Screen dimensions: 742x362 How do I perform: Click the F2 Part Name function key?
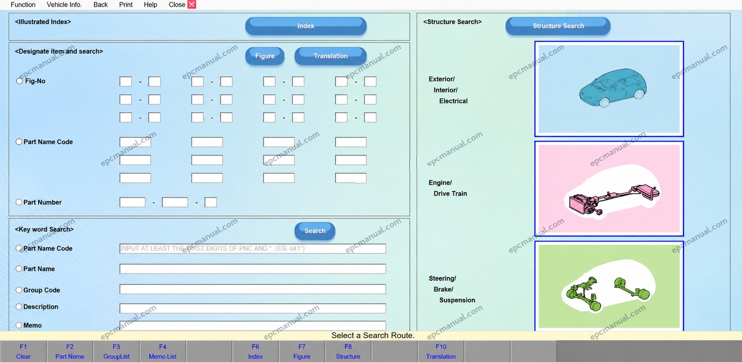[x=70, y=351]
